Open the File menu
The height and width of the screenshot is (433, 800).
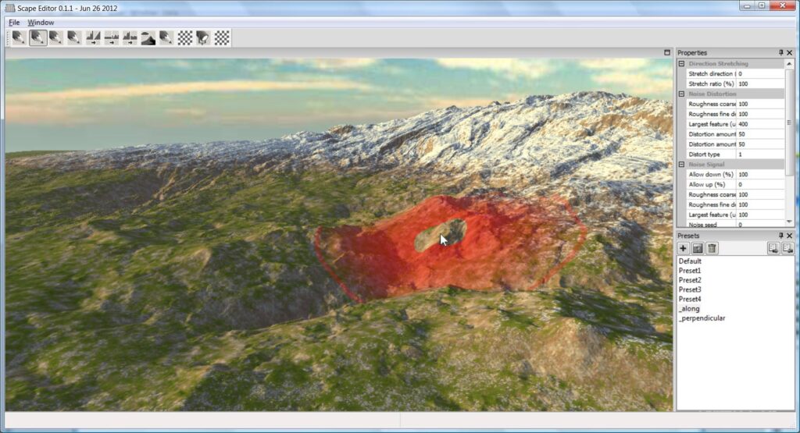[x=13, y=23]
